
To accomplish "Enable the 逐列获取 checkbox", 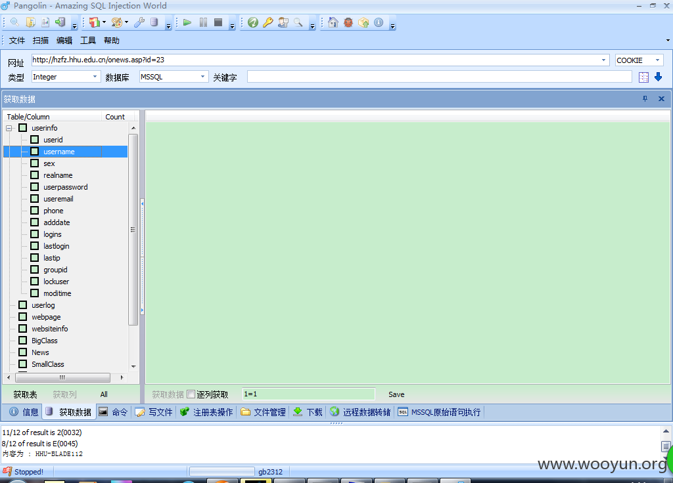I will pos(191,394).
